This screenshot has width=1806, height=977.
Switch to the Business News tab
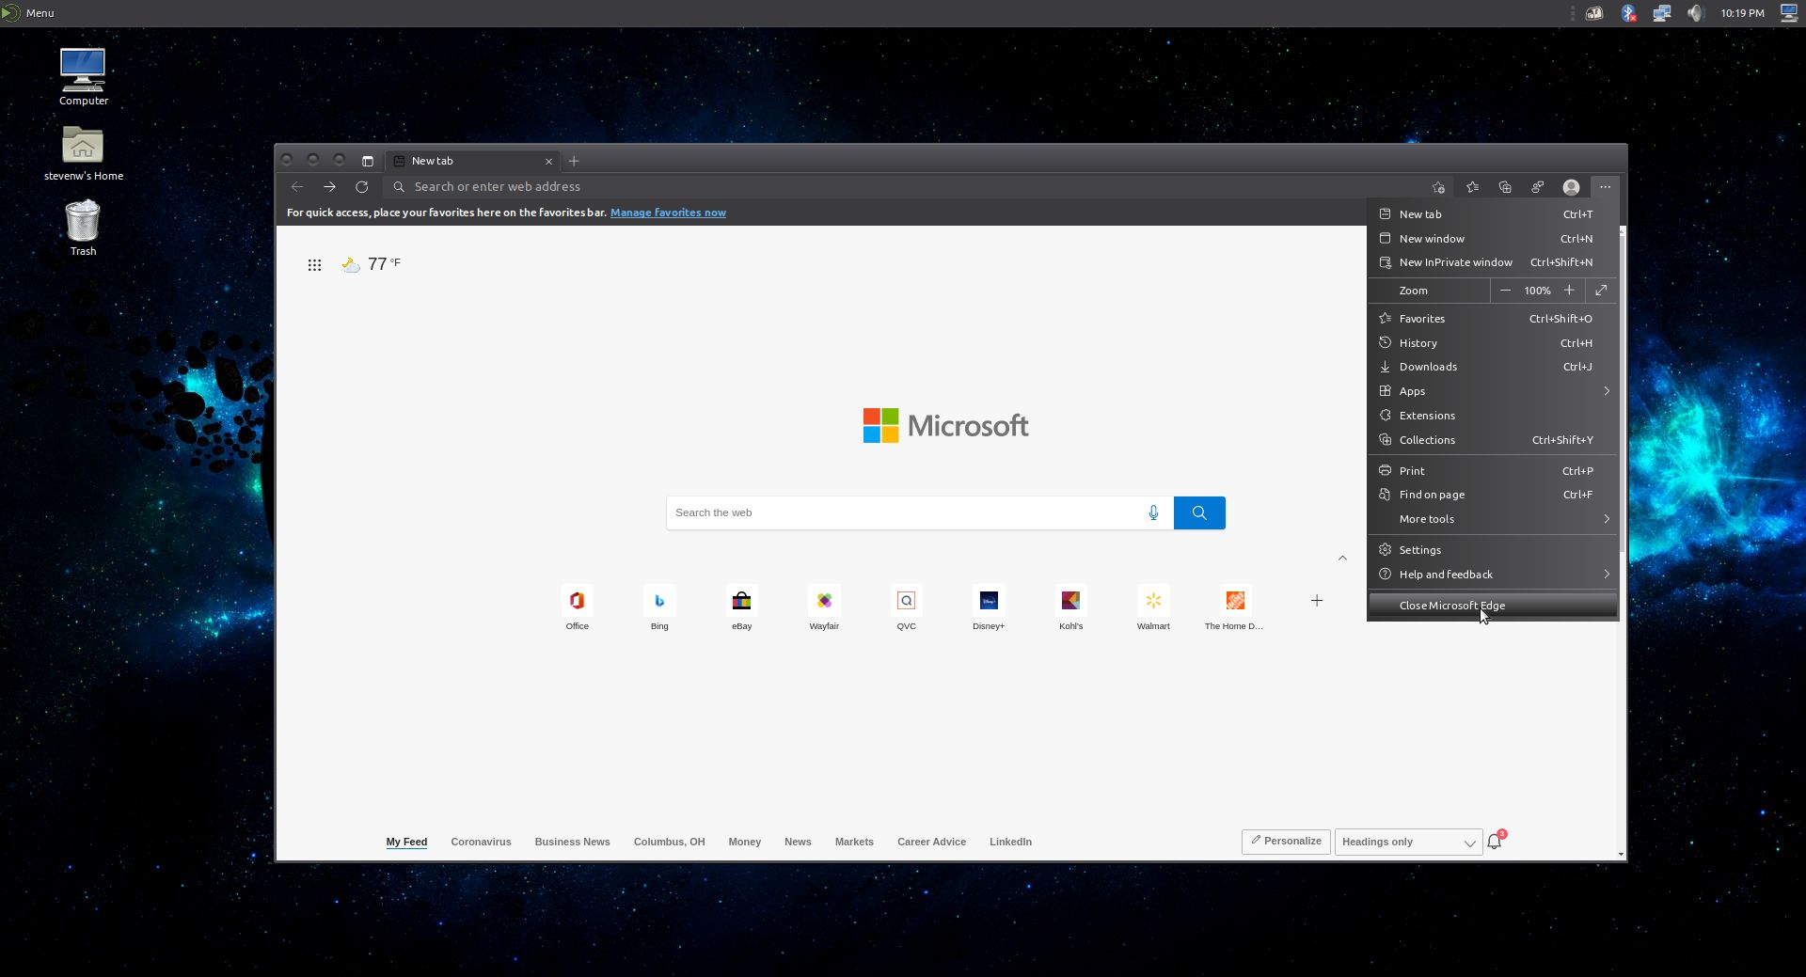(x=572, y=842)
